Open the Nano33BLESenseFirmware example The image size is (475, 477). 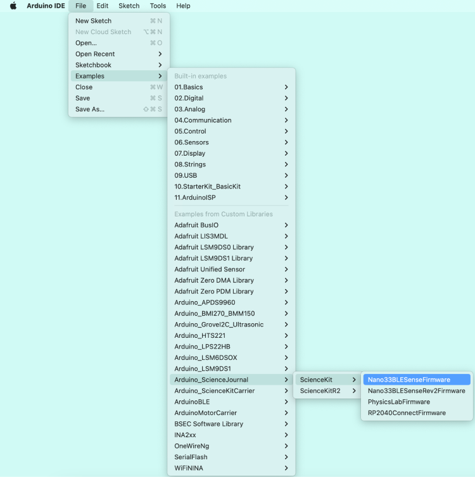[408, 380]
